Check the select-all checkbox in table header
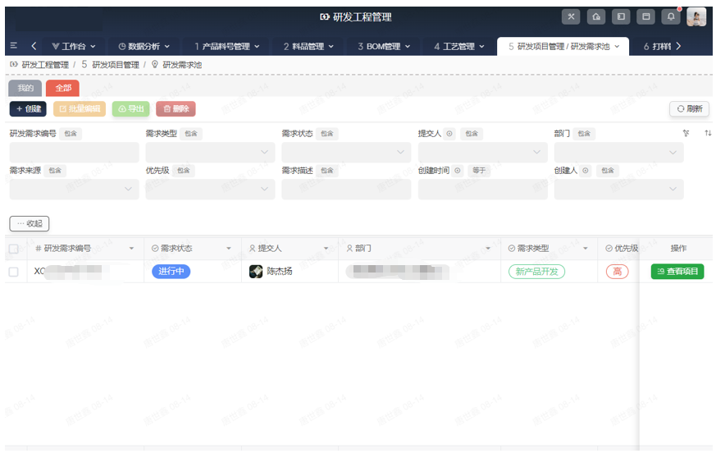Screen dimensions: 716x458 coord(13,249)
